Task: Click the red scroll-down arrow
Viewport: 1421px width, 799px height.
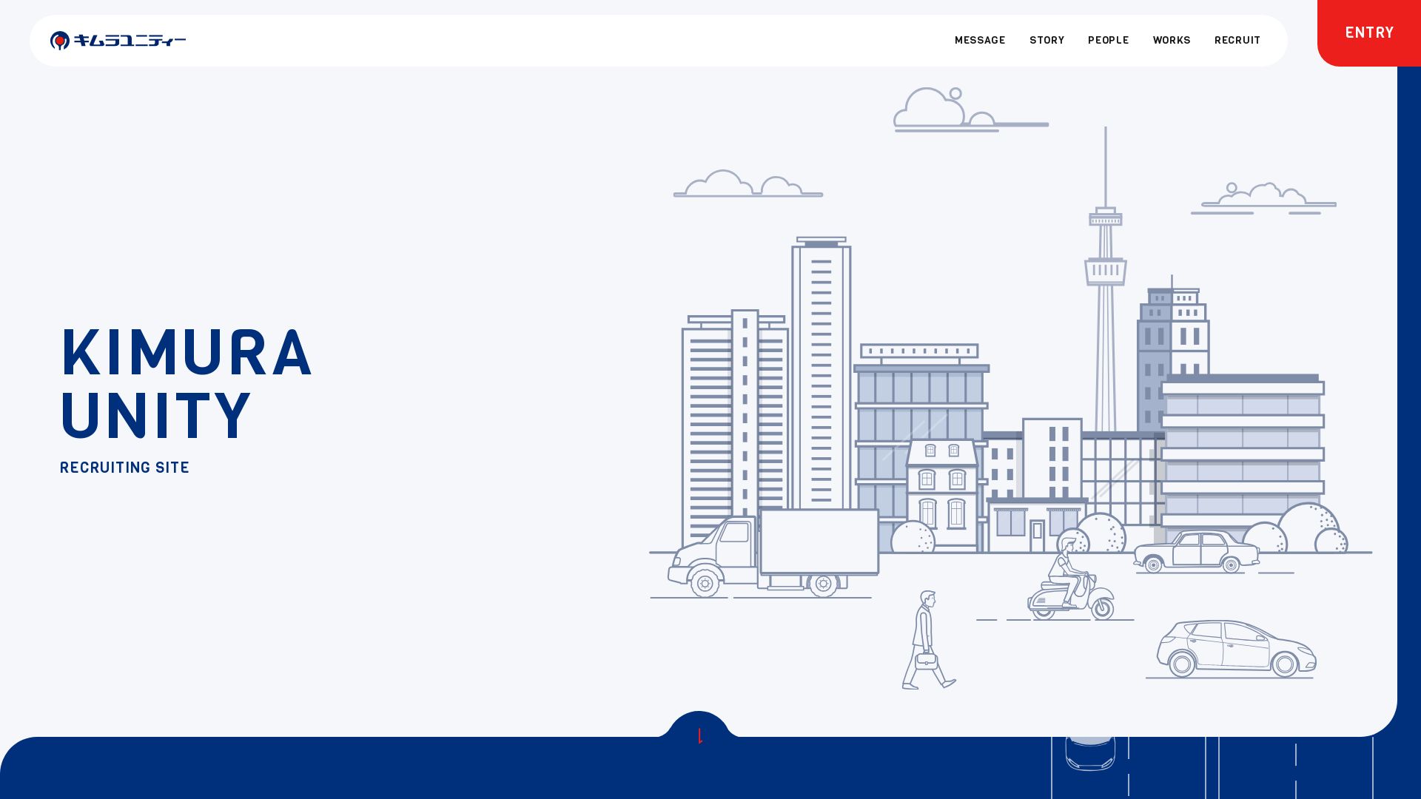Action: (x=700, y=735)
